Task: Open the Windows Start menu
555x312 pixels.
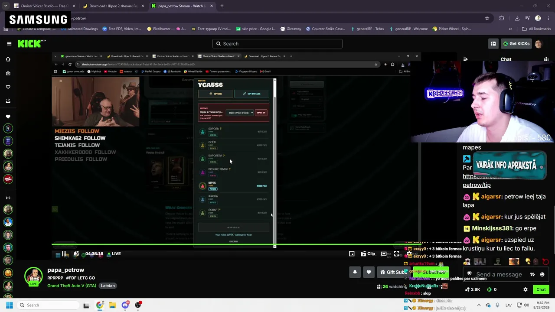Action: pyautogui.click(x=9, y=305)
